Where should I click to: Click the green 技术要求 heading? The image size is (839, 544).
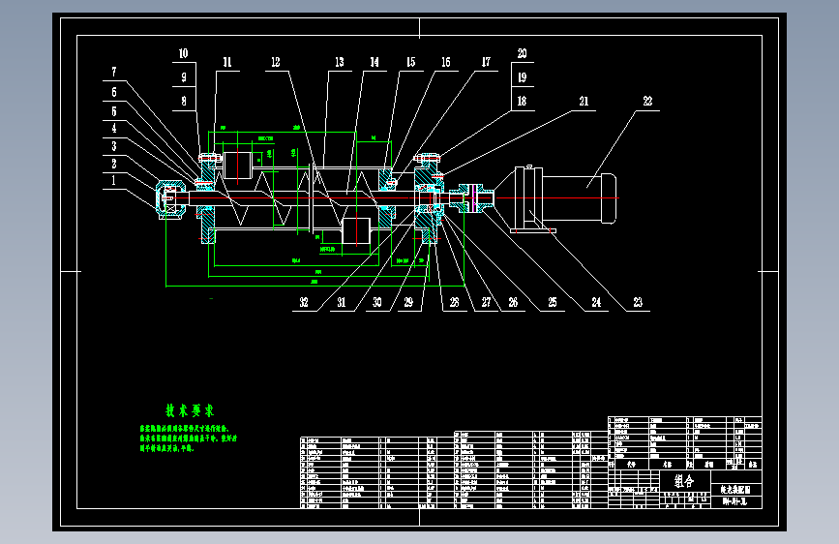pos(190,410)
